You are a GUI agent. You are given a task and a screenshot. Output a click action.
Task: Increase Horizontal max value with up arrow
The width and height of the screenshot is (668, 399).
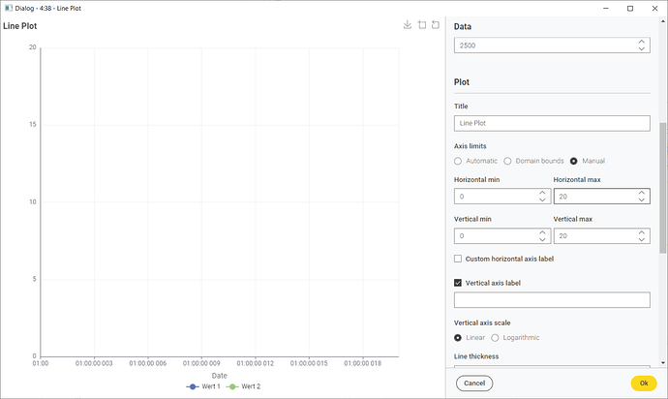click(642, 193)
